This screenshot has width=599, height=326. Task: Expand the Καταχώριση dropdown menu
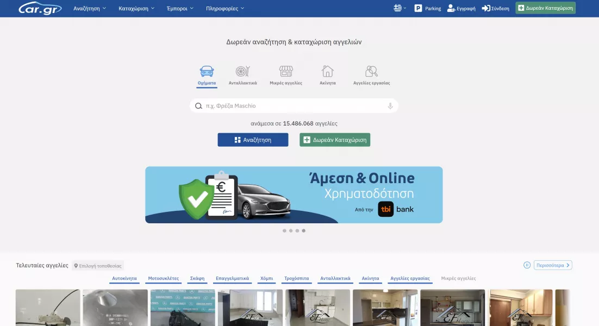pyautogui.click(x=136, y=8)
